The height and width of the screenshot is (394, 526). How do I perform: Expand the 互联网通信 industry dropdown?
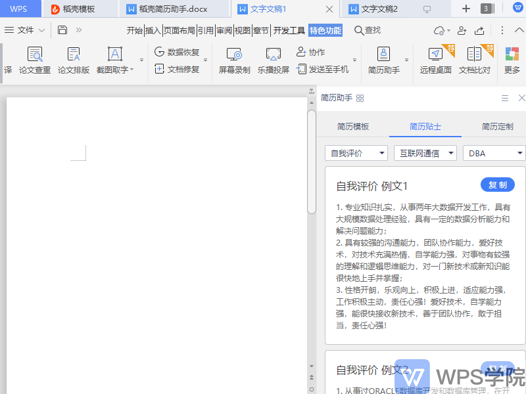click(425, 153)
